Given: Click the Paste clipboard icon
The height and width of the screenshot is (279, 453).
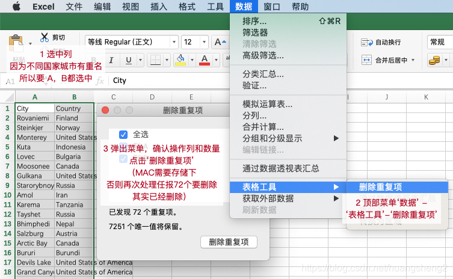Looking at the screenshot, I should tap(16, 42).
